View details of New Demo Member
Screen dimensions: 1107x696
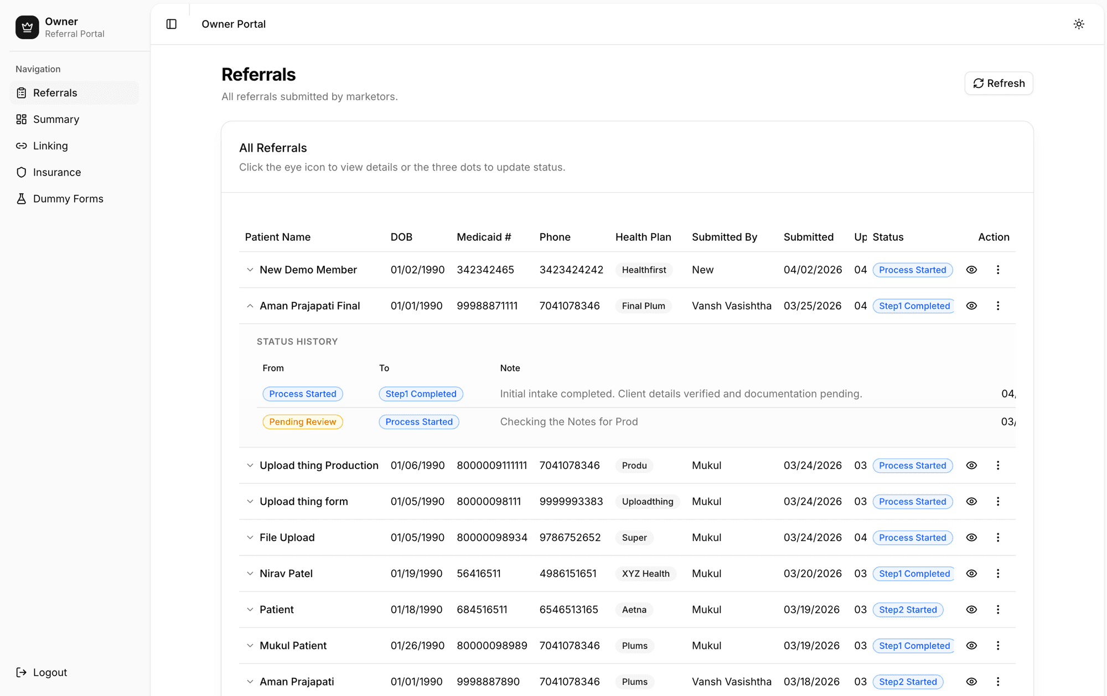pos(972,270)
